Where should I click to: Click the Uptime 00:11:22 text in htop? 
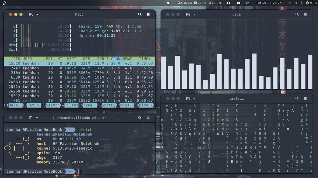point(97,35)
